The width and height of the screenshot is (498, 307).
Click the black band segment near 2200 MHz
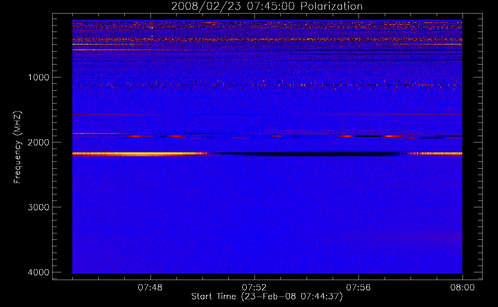[x=308, y=154]
